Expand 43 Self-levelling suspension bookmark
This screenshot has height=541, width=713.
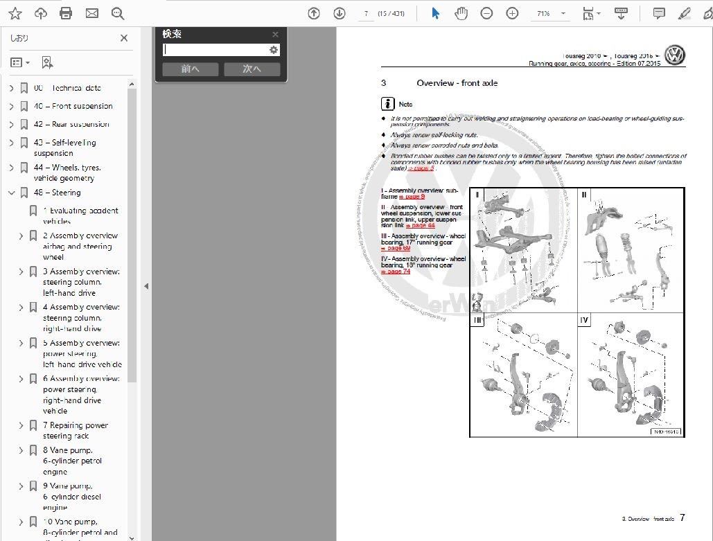11,143
